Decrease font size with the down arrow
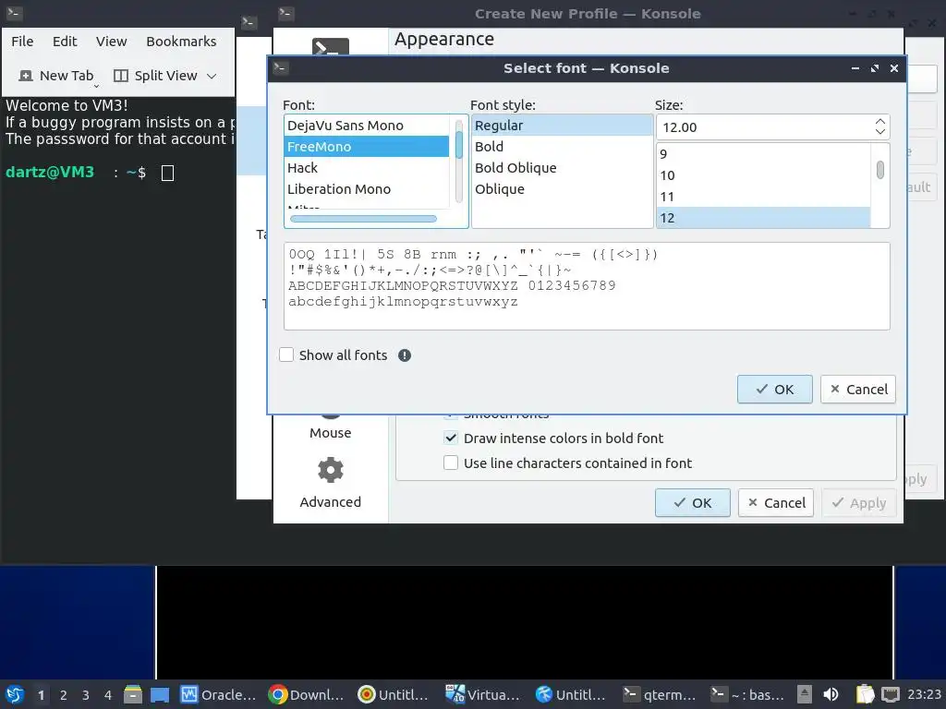946x709 pixels. [x=880, y=132]
